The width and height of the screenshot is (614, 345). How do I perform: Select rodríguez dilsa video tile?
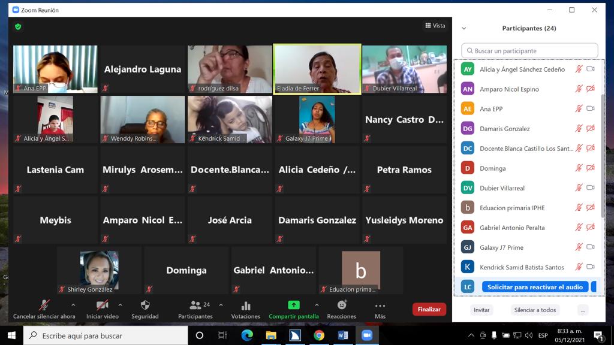(230, 69)
